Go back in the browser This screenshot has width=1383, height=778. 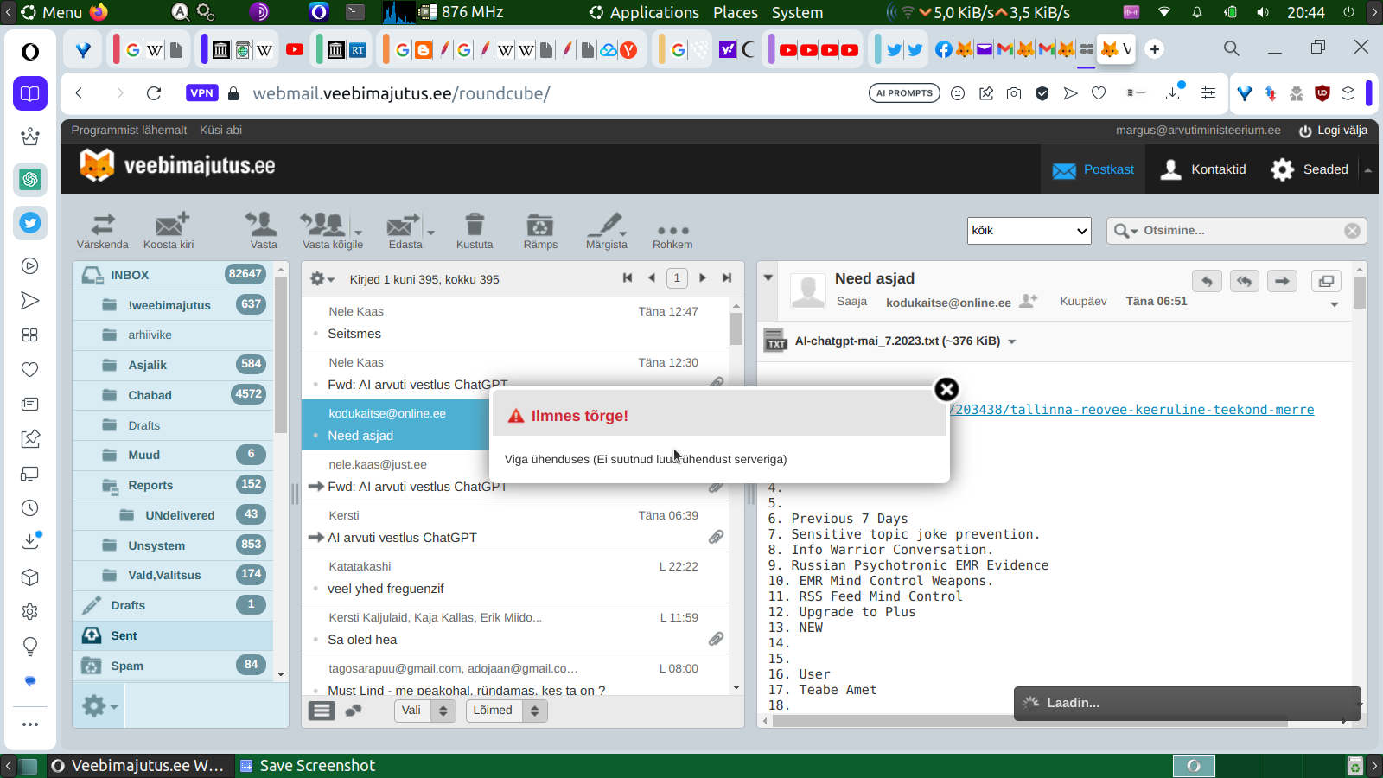click(x=79, y=93)
